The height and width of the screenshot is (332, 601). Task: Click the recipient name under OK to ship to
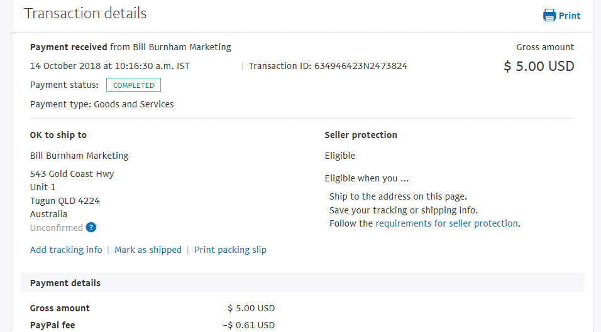(79, 156)
